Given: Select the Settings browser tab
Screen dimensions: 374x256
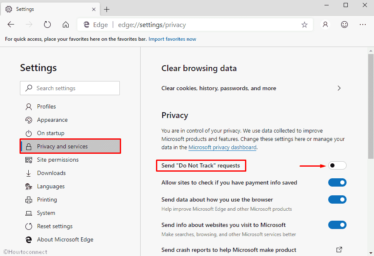Looking at the screenshot, I should 50,9.
